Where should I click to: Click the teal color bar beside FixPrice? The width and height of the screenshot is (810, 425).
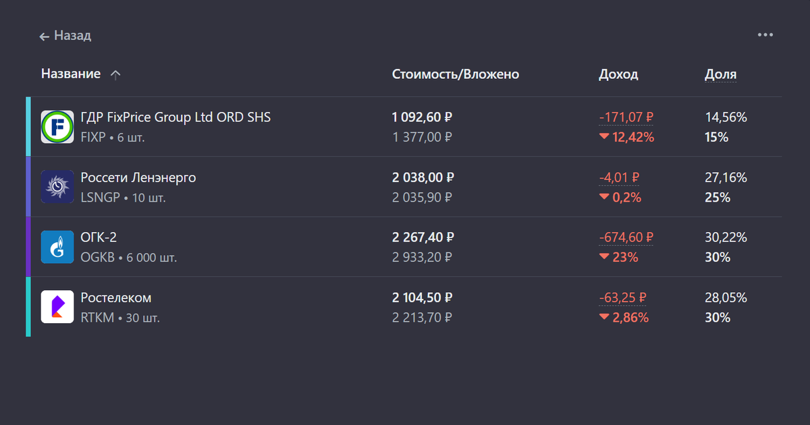tap(28, 127)
